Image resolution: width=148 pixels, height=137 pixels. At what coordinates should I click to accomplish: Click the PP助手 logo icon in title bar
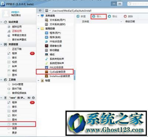coord(3,4)
